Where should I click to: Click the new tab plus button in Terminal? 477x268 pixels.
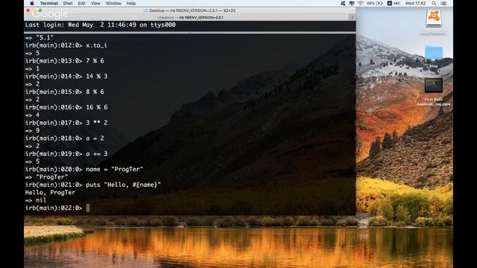click(352, 17)
